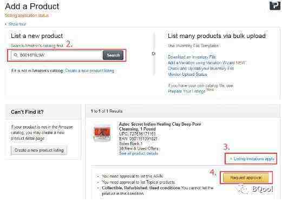This screenshot has height=202, width=282.
Task: Click the magnifier icon in search field
Action: [16, 55]
